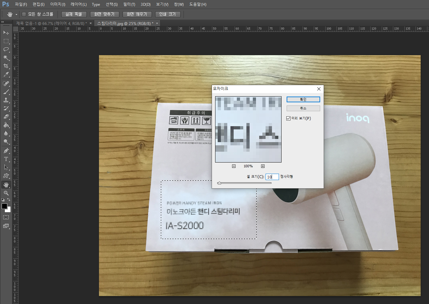Click the cell size slider handle
The height and width of the screenshot is (304, 429).
point(219,183)
